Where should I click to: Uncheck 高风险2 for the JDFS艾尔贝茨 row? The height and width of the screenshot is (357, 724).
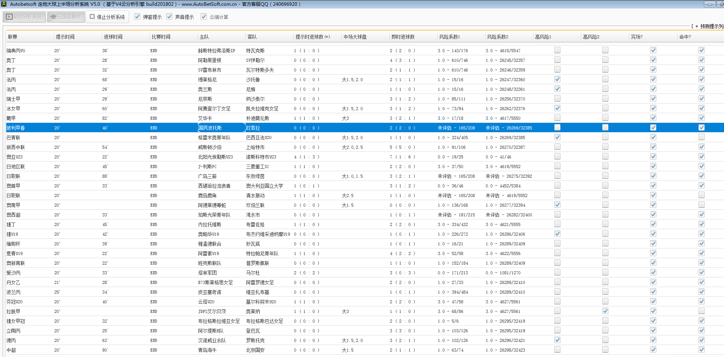pos(605,311)
